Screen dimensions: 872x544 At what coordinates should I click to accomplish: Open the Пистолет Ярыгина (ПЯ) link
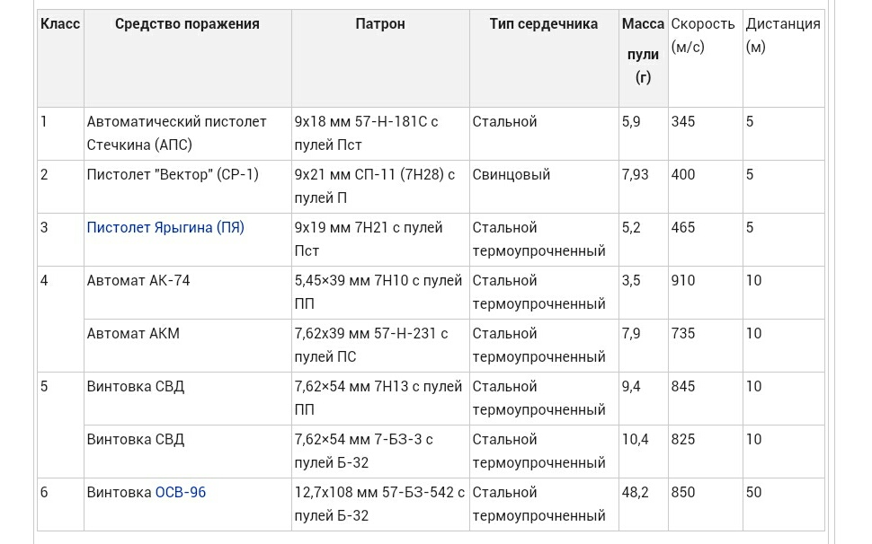tap(165, 228)
